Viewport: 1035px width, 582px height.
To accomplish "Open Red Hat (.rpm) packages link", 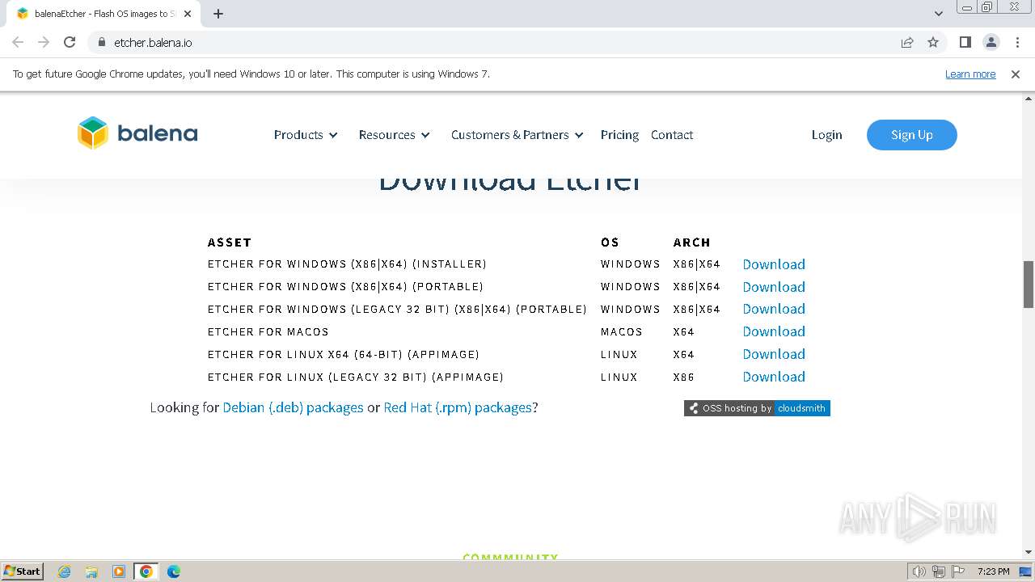I will pos(458,407).
